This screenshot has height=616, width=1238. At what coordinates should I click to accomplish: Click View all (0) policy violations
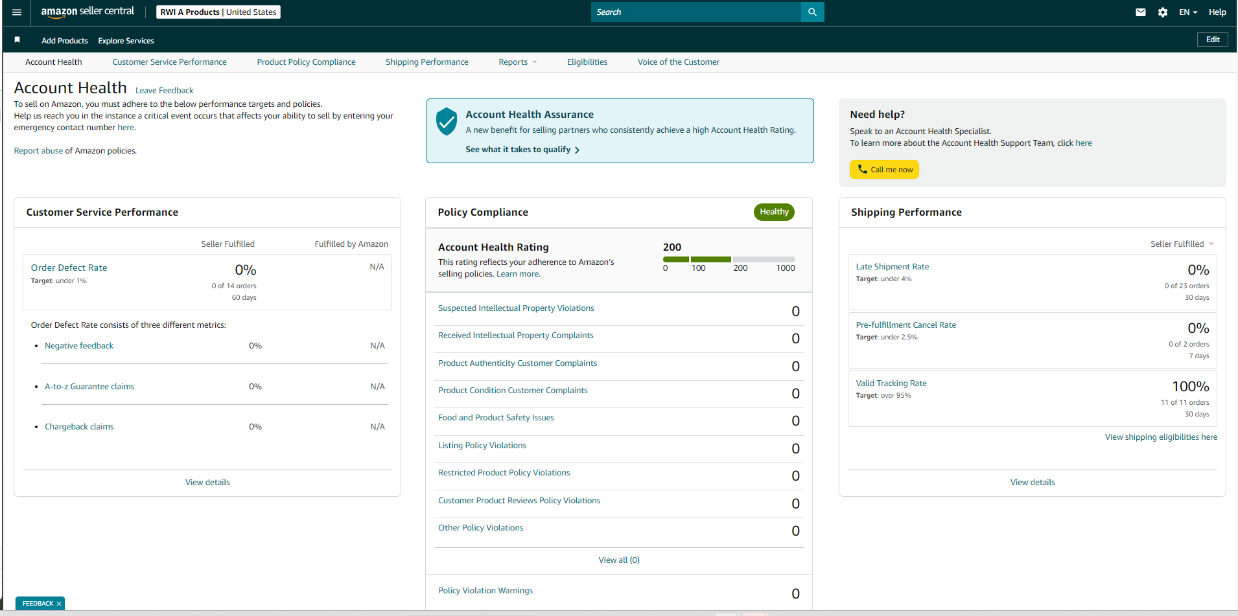[619, 560]
